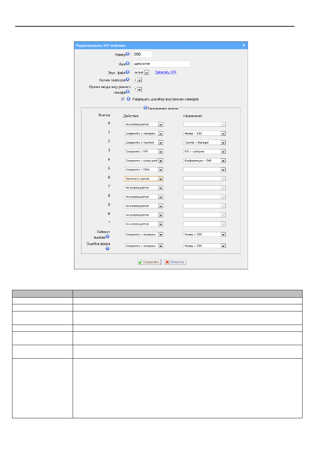This screenshot has height=455, width=321.
Task: Click info icon for Назначение кнопок heading
Action: pos(145,108)
